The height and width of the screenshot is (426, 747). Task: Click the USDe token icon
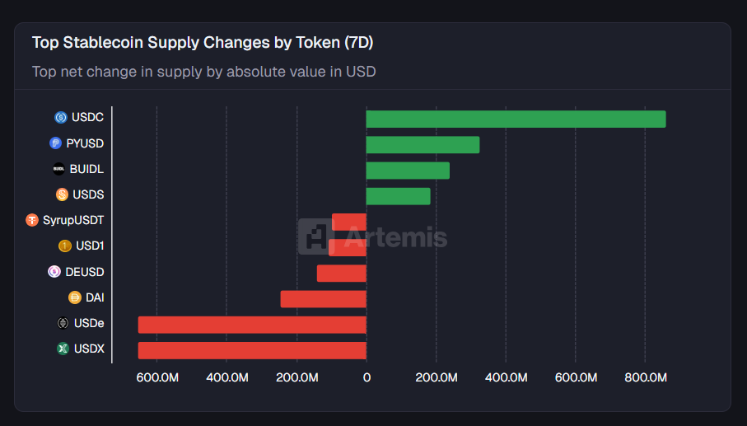(63, 323)
